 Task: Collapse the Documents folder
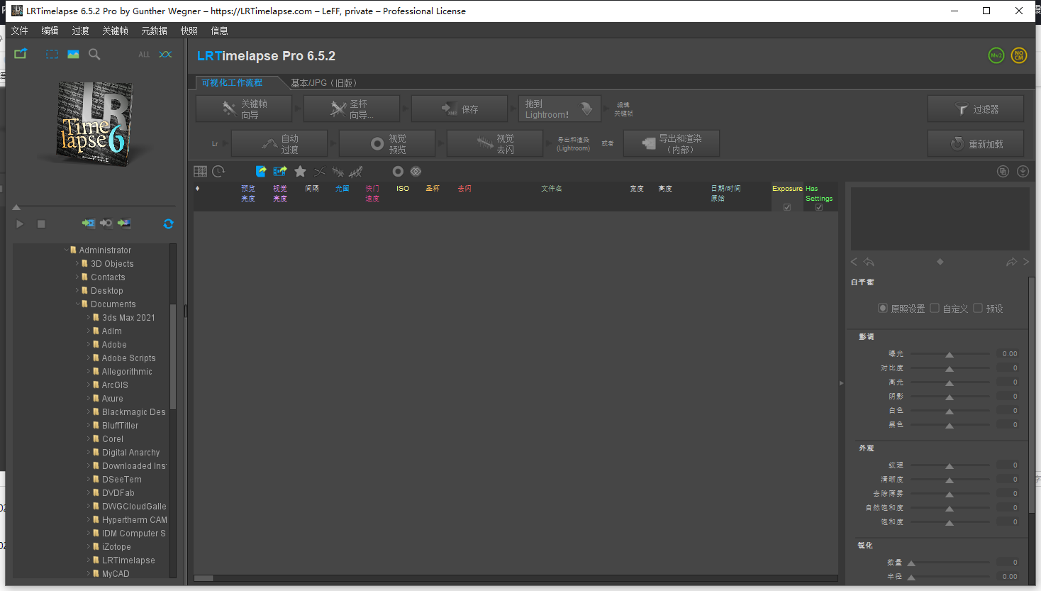[x=77, y=304]
